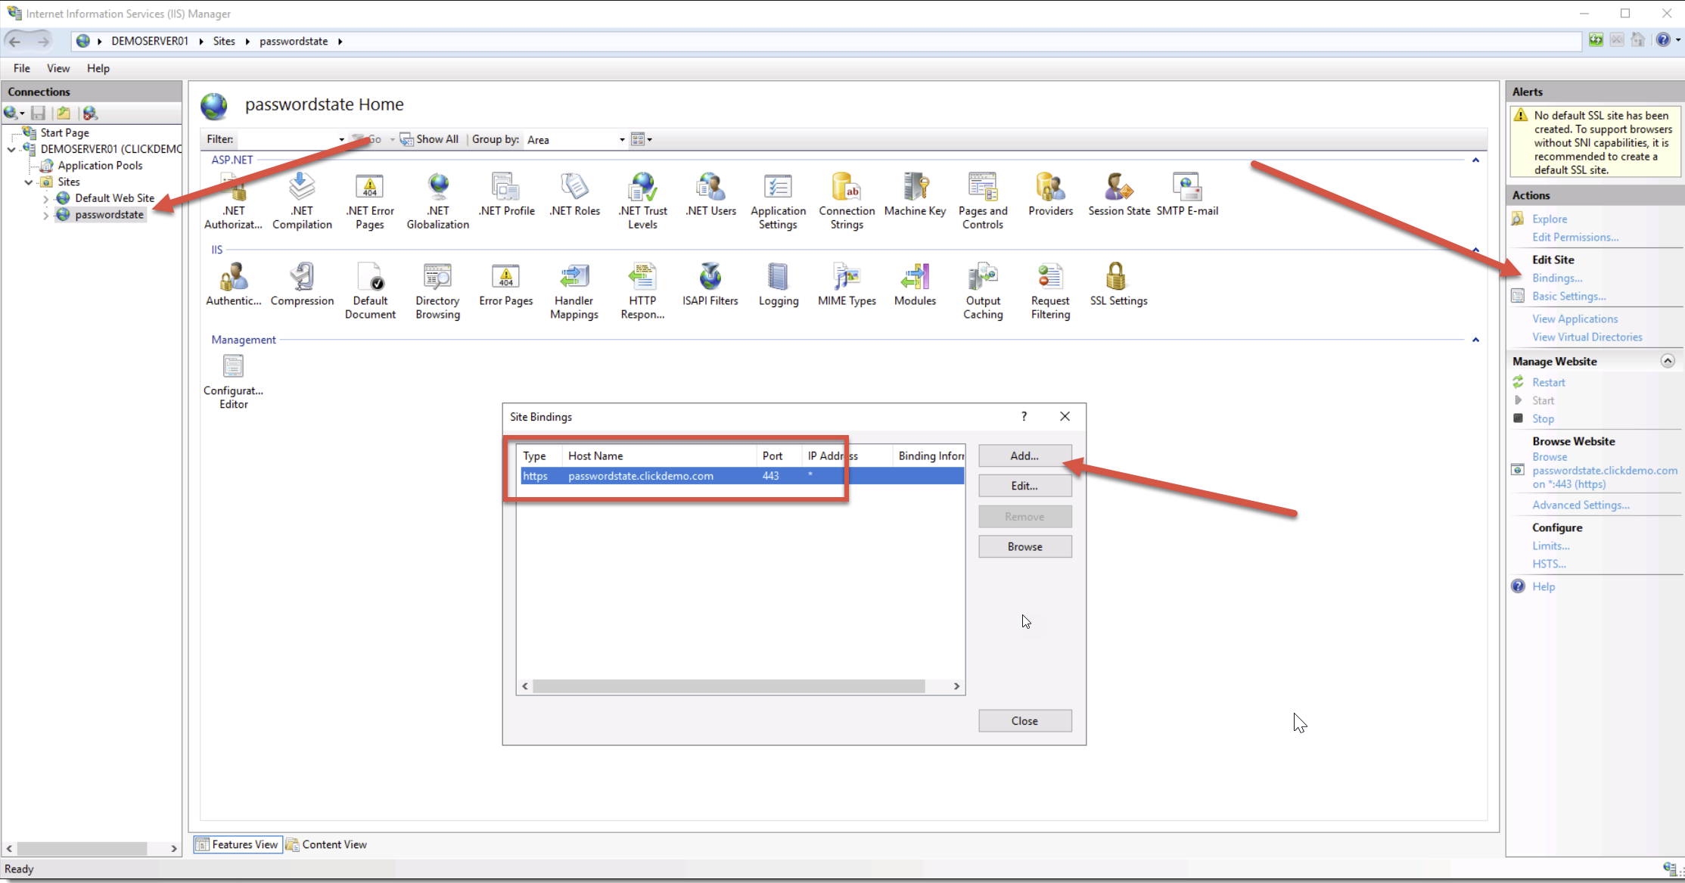Open the Providers feature
This screenshot has width=1685, height=883.
1051,194
